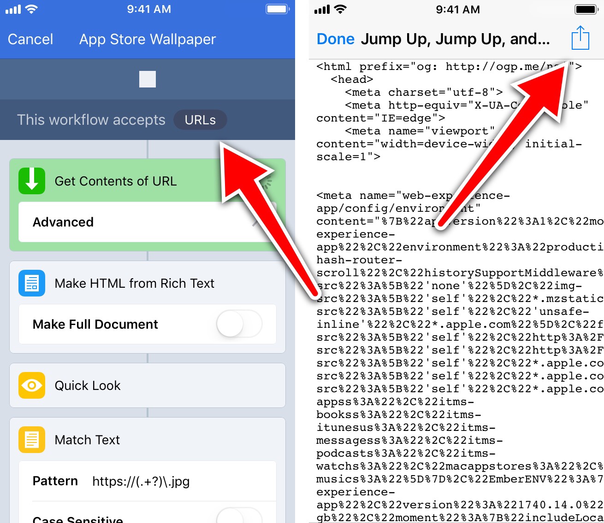The height and width of the screenshot is (523, 604).
Task: Open the share sheet icon
Action: pos(580,38)
